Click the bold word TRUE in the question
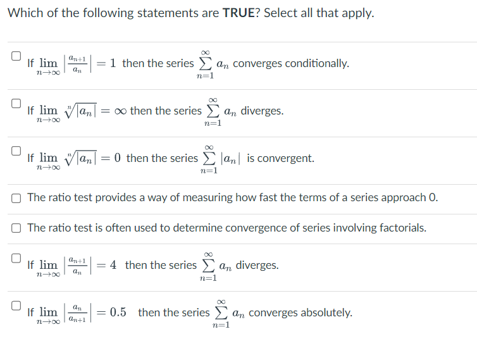This screenshot has height=353, width=477. 238,13
